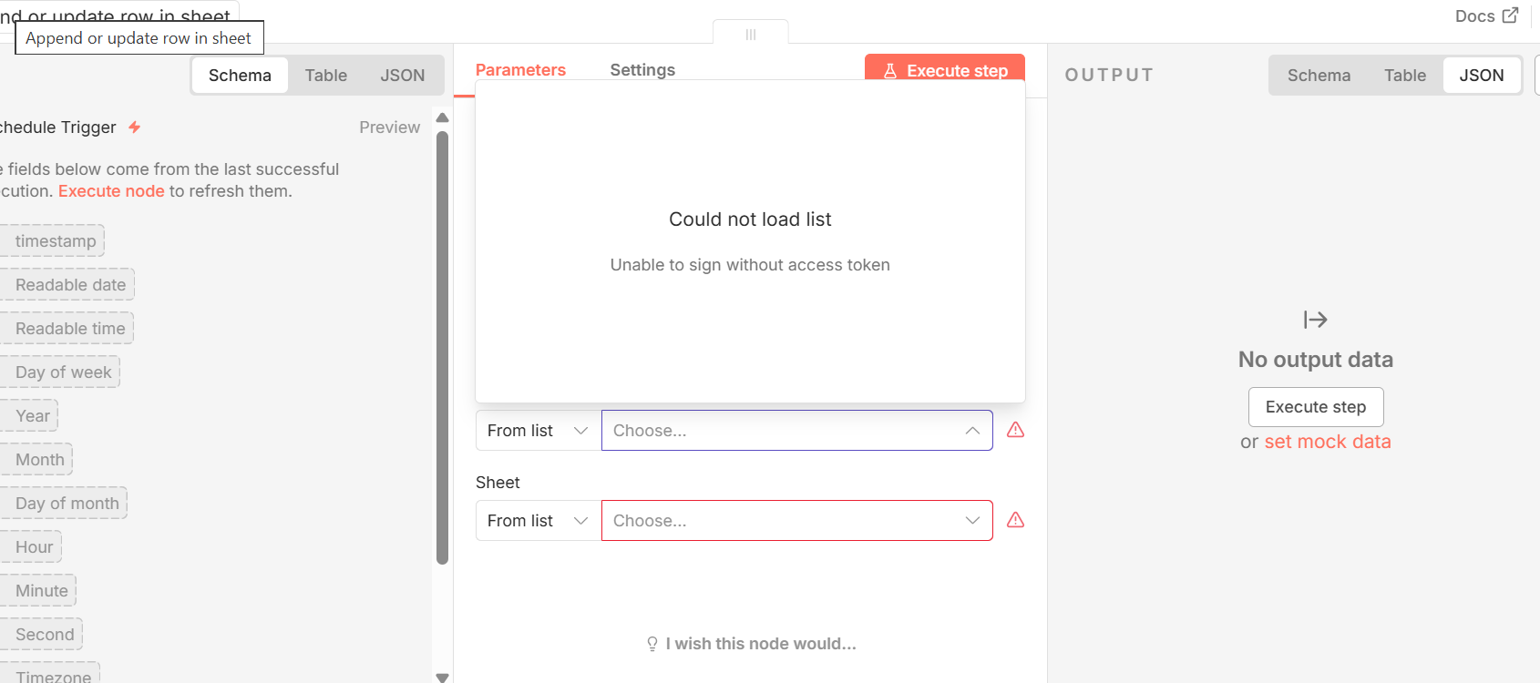Switch output view to JSON
Viewport: 1540px width, 683px height.
click(1481, 76)
